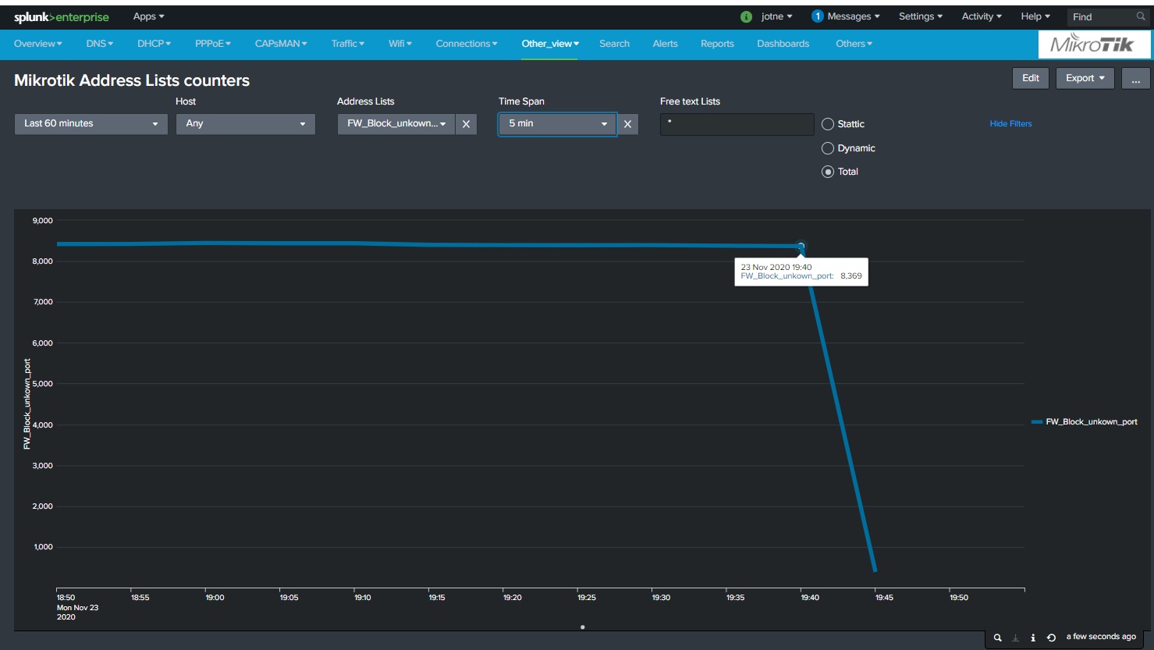Click the Find search magnifier icon
The image size is (1154, 650).
point(1141,16)
